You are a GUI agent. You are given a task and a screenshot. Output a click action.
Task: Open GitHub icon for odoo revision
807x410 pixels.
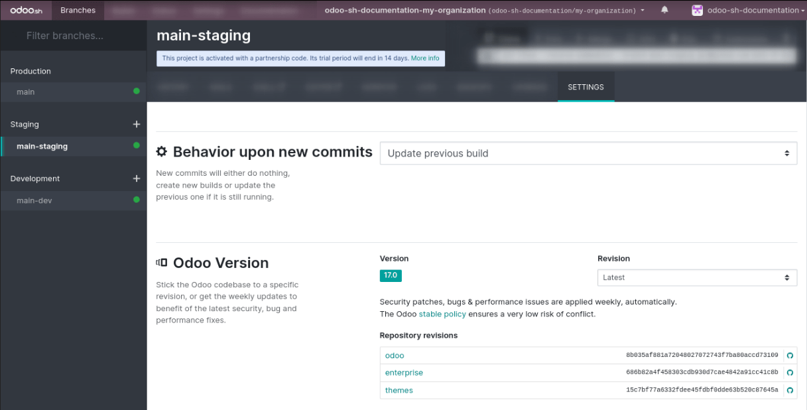[790, 356]
